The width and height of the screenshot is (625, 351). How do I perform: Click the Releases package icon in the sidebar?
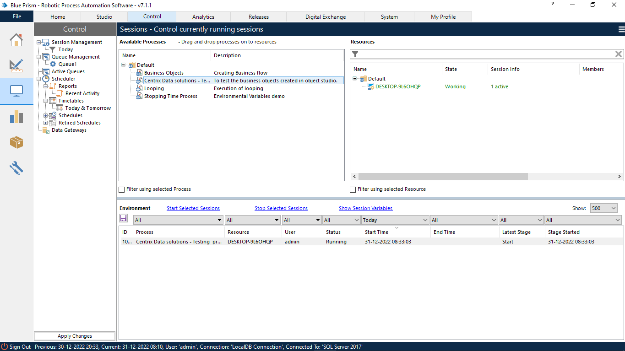click(16, 142)
